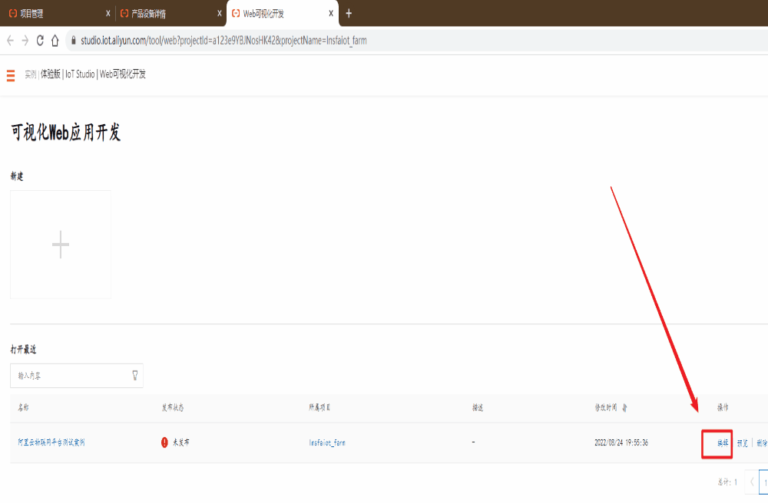Click the 名称 column header
Image resolution: width=768 pixels, height=503 pixels.
[x=23, y=408]
